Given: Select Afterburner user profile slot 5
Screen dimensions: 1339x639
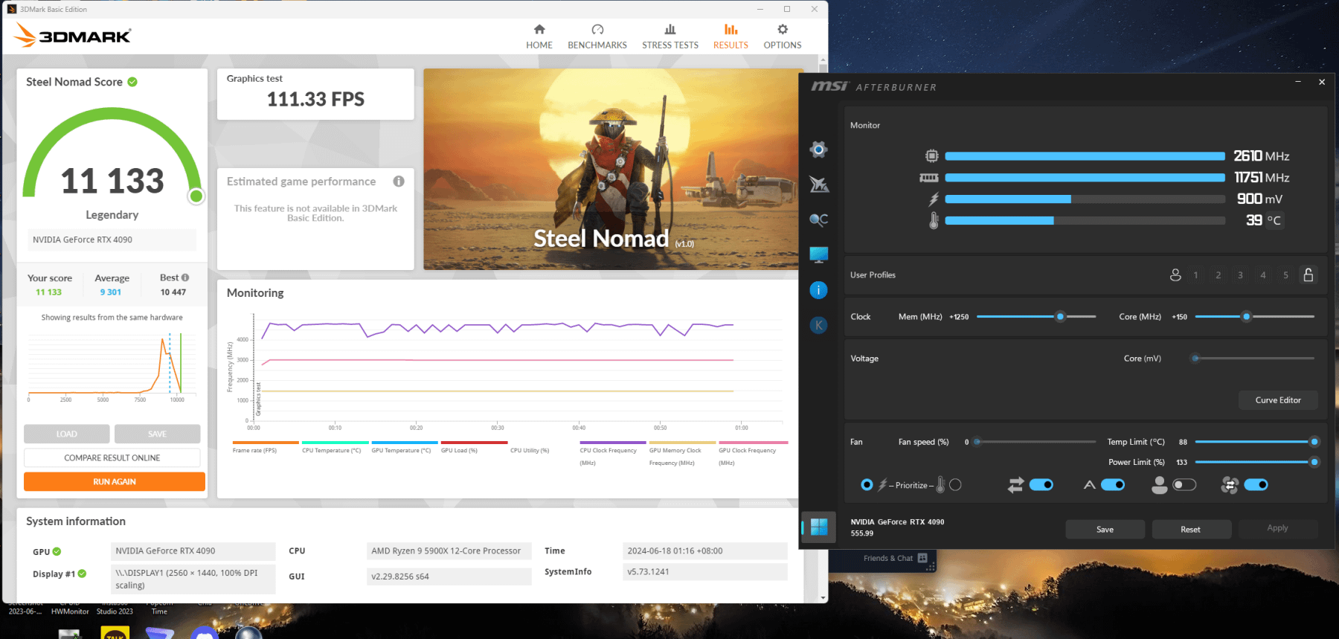Looking at the screenshot, I should [x=1285, y=275].
